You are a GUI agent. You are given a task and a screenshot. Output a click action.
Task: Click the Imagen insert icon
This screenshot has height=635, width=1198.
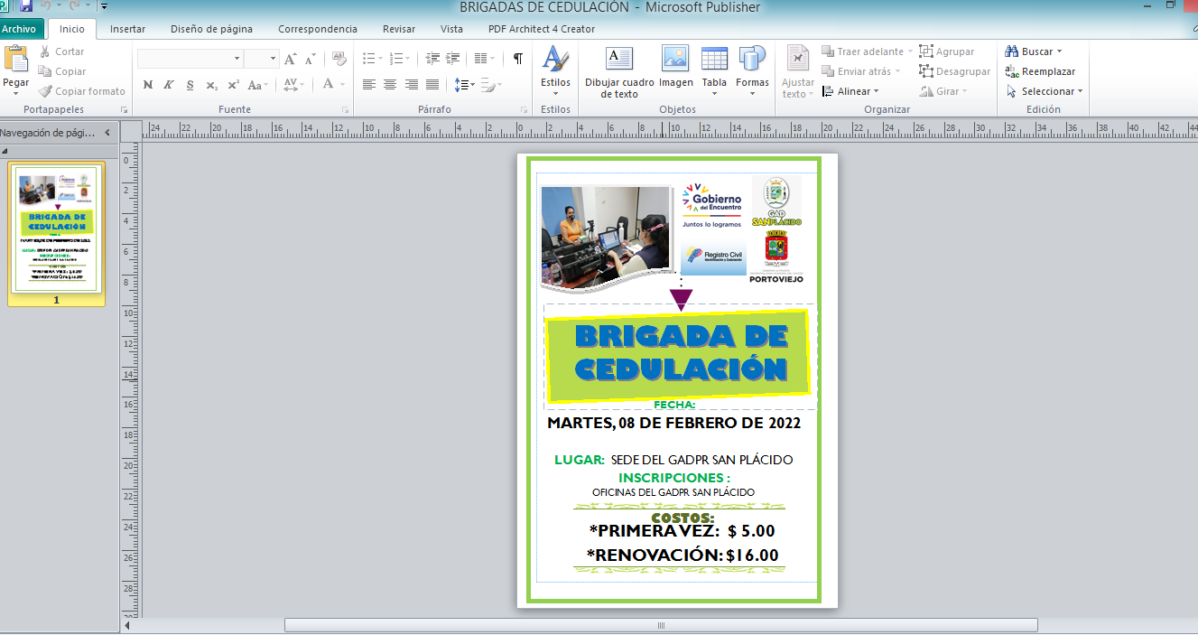pyautogui.click(x=675, y=60)
